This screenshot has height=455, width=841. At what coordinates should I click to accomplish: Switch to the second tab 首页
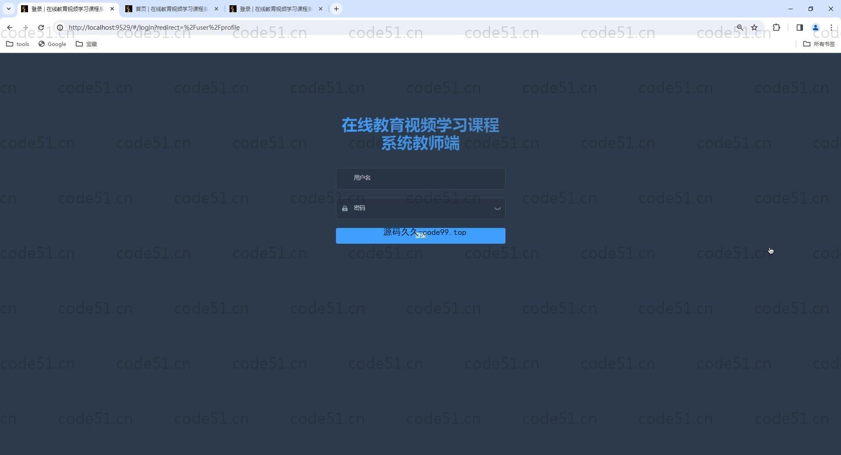pyautogui.click(x=171, y=9)
